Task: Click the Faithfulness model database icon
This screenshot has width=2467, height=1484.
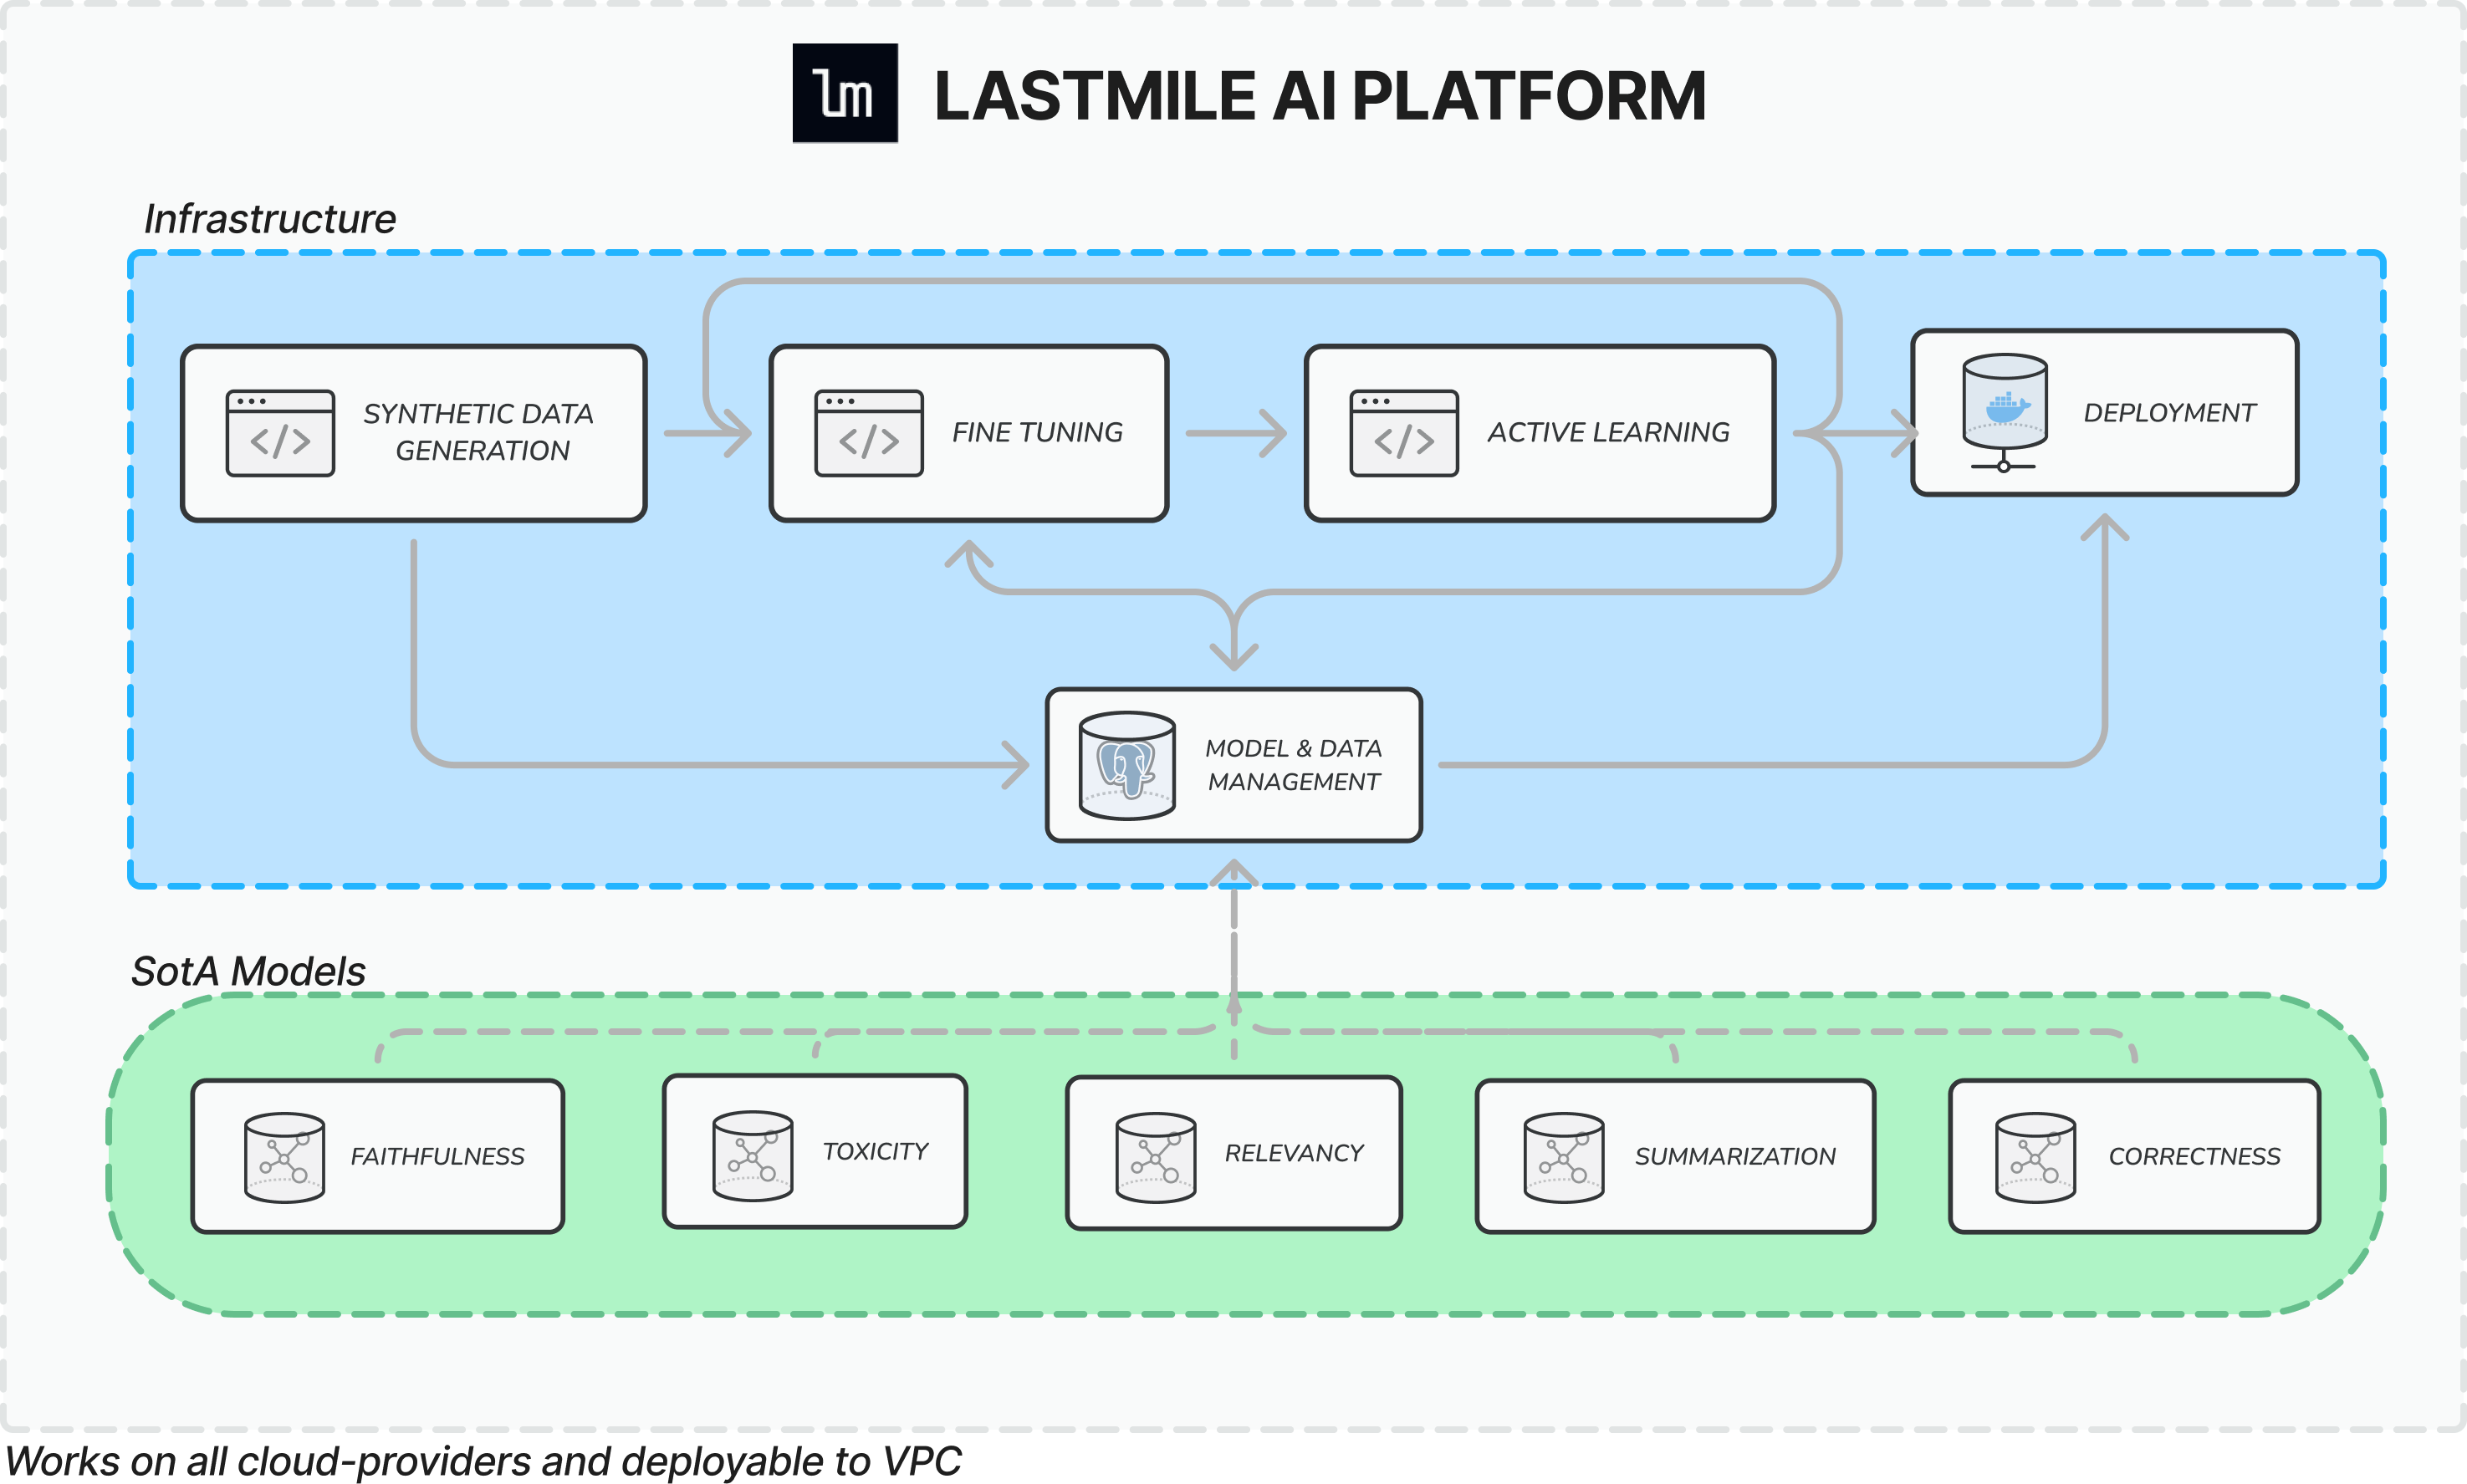Action: [285, 1157]
